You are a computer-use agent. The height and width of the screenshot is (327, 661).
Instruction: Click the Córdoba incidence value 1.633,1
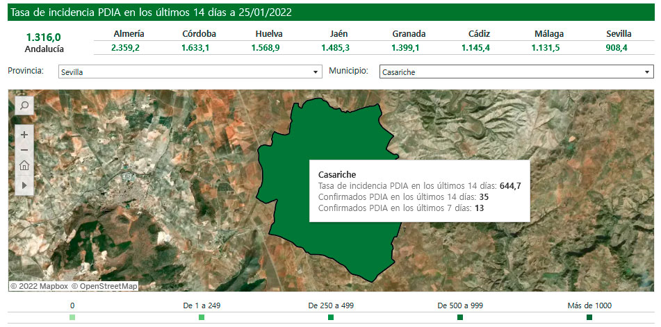tap(199, 48)
